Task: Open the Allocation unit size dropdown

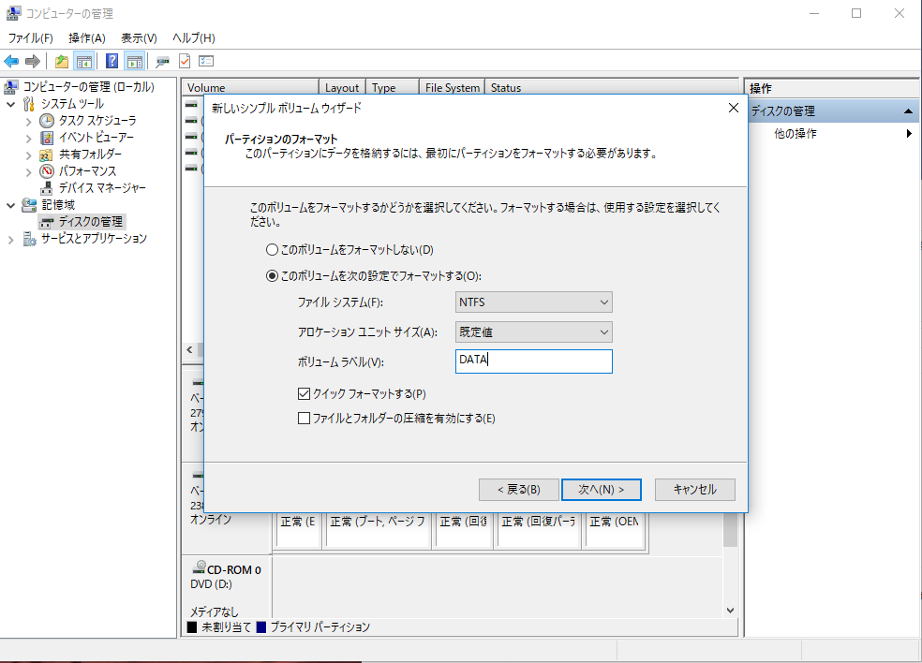Action: pos(533,332)
